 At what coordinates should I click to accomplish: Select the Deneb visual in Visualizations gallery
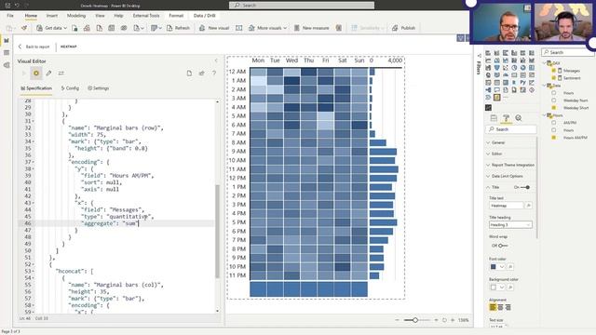tap(496, 98)
